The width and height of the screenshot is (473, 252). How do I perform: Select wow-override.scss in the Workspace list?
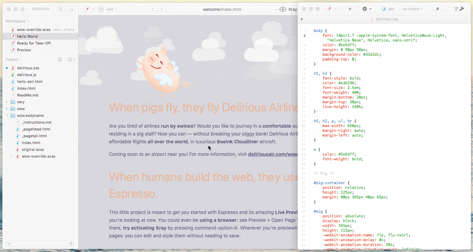click(41, 30)
